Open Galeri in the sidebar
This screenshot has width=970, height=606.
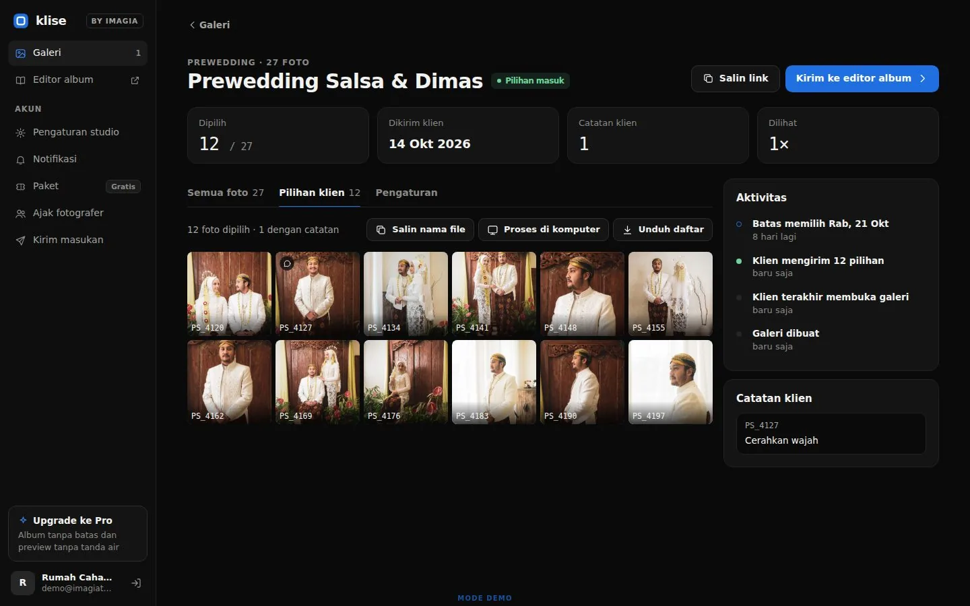(77, 53)
